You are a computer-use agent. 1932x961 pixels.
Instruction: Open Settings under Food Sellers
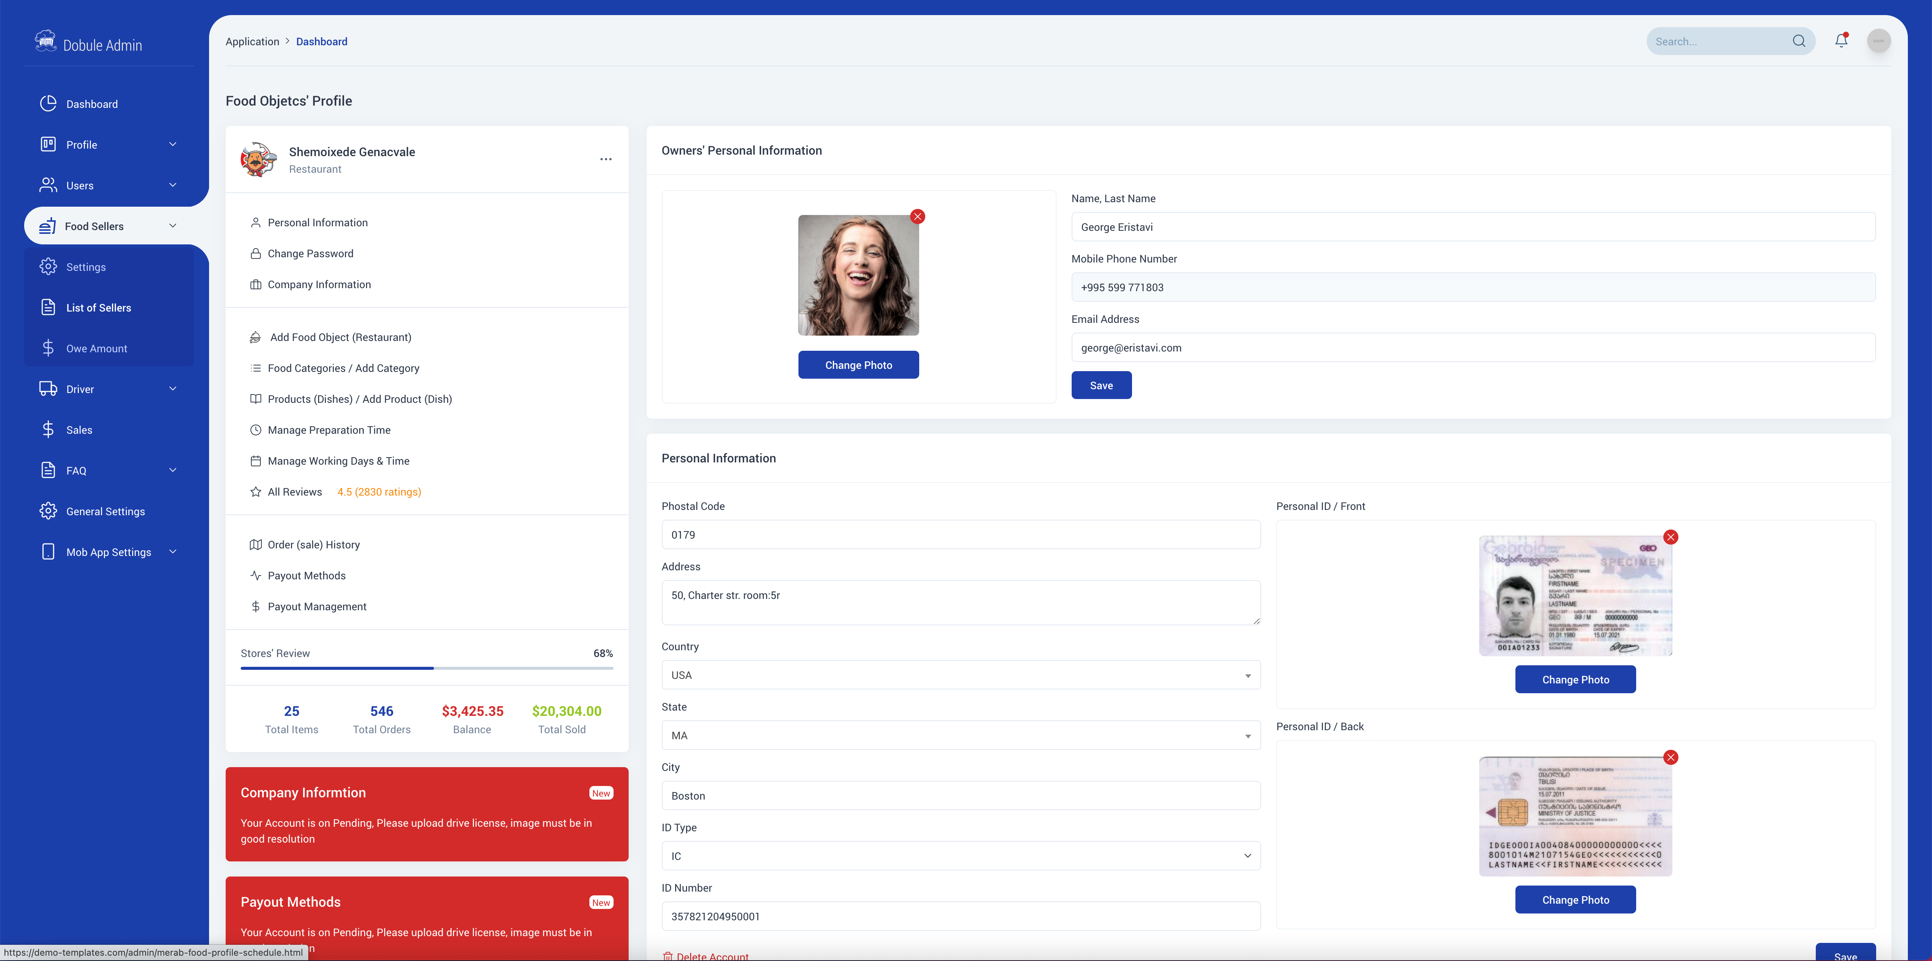(86, 267)
